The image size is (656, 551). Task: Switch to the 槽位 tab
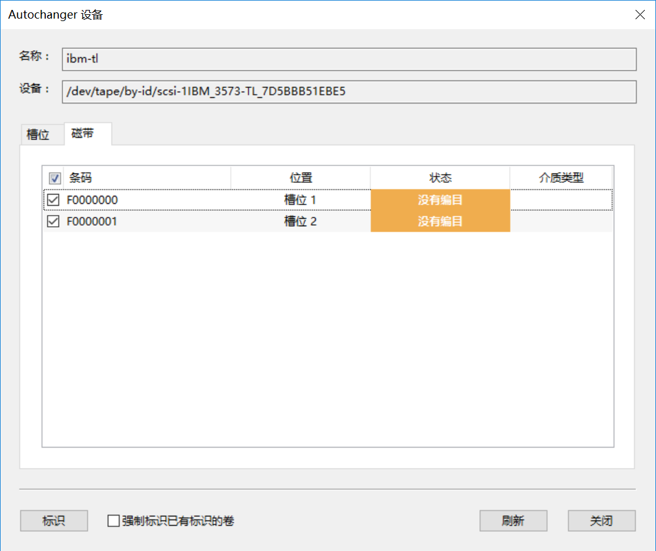click(x=38, y=134)
